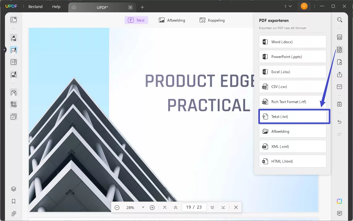Export to CSV (.csv)

click(x=293, y=86)
